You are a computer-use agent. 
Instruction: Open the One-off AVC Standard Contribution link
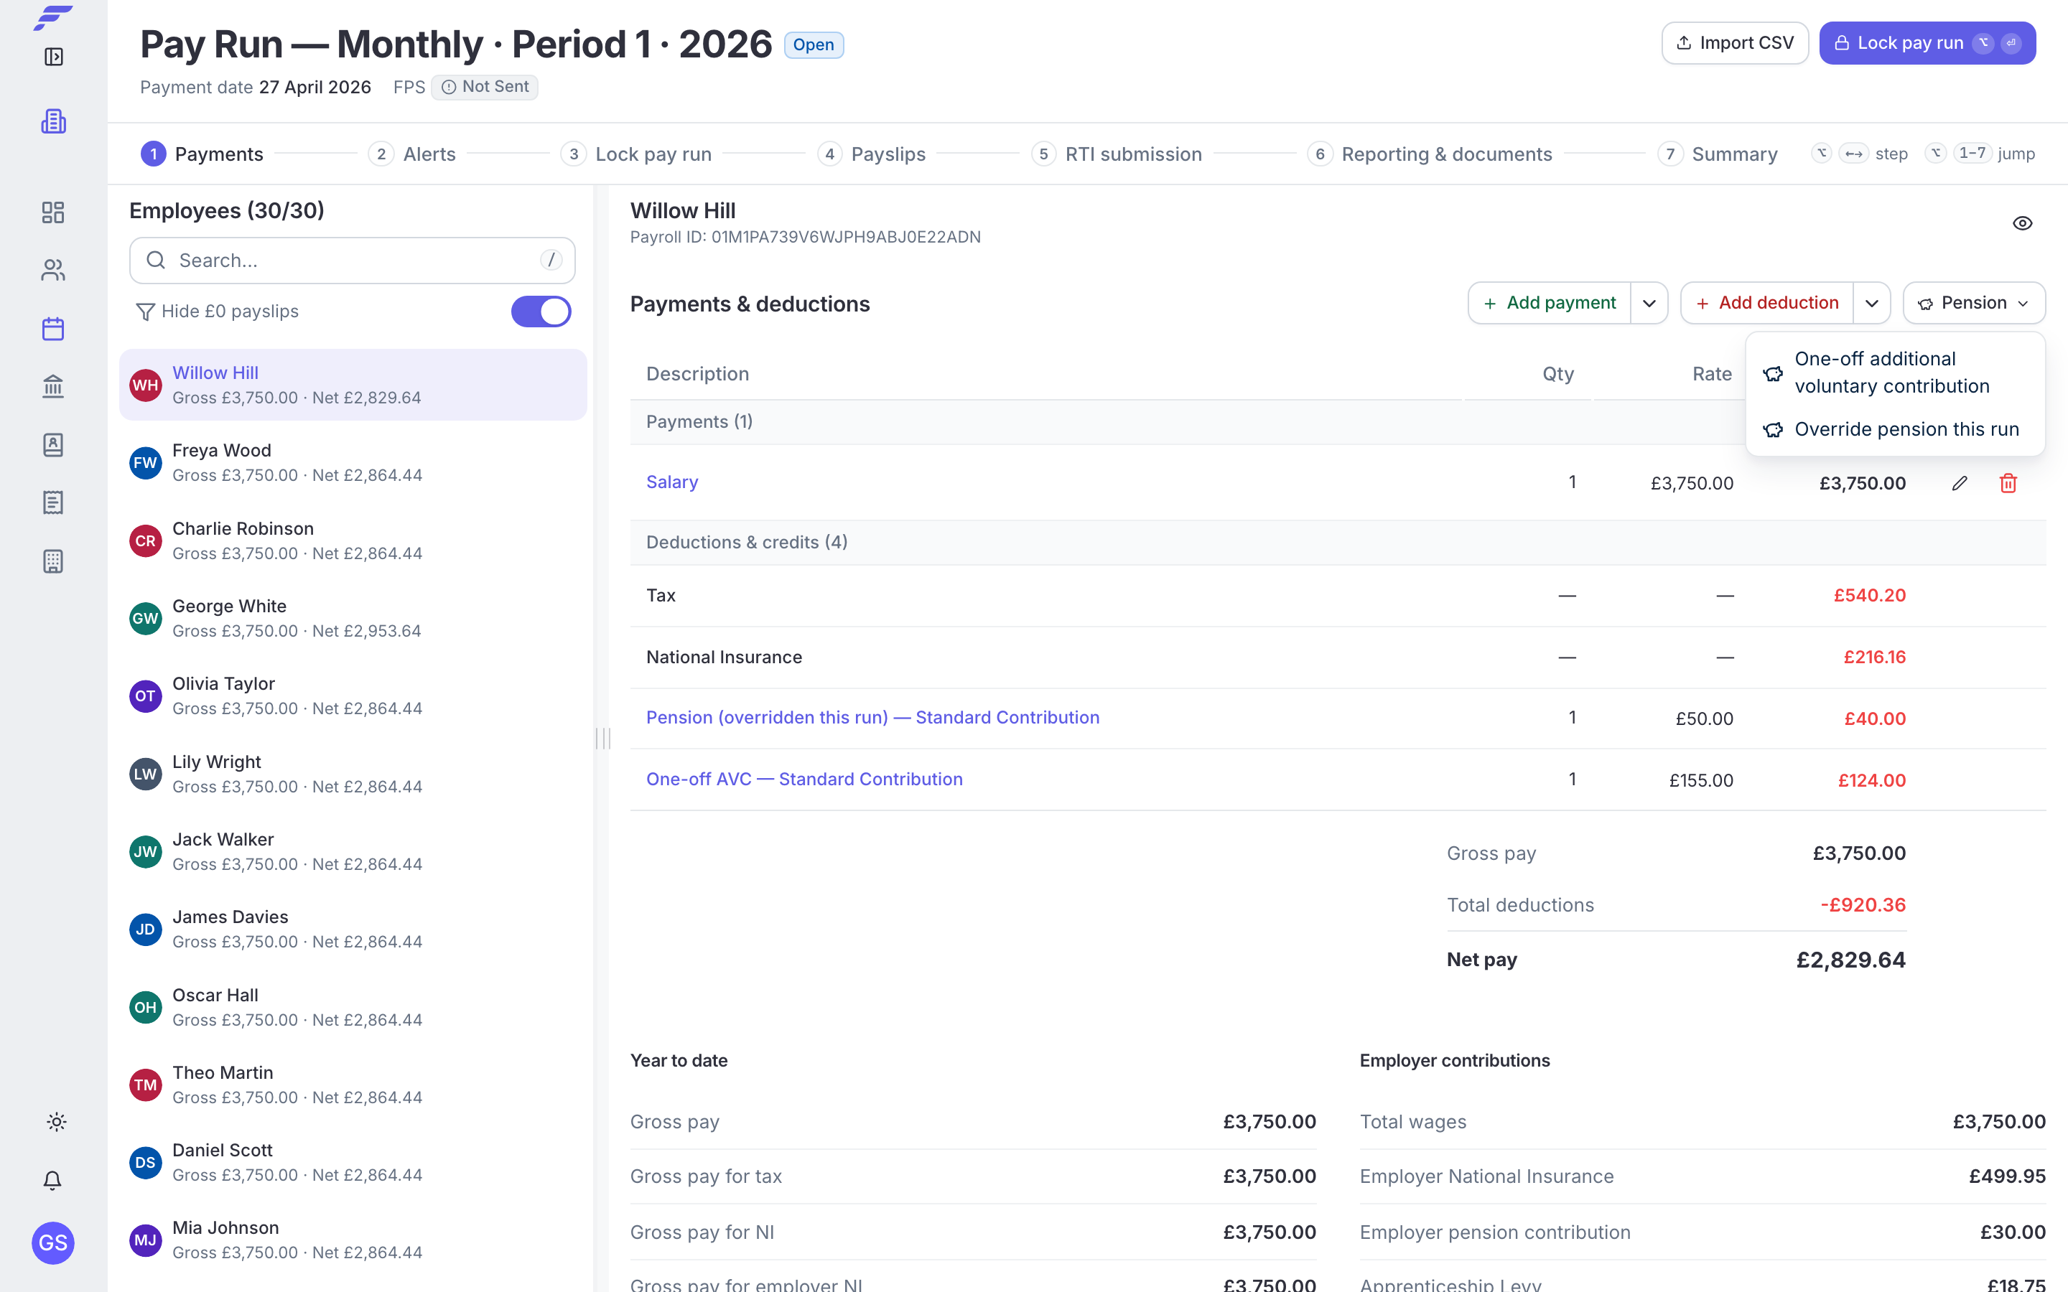coord(804,780)
